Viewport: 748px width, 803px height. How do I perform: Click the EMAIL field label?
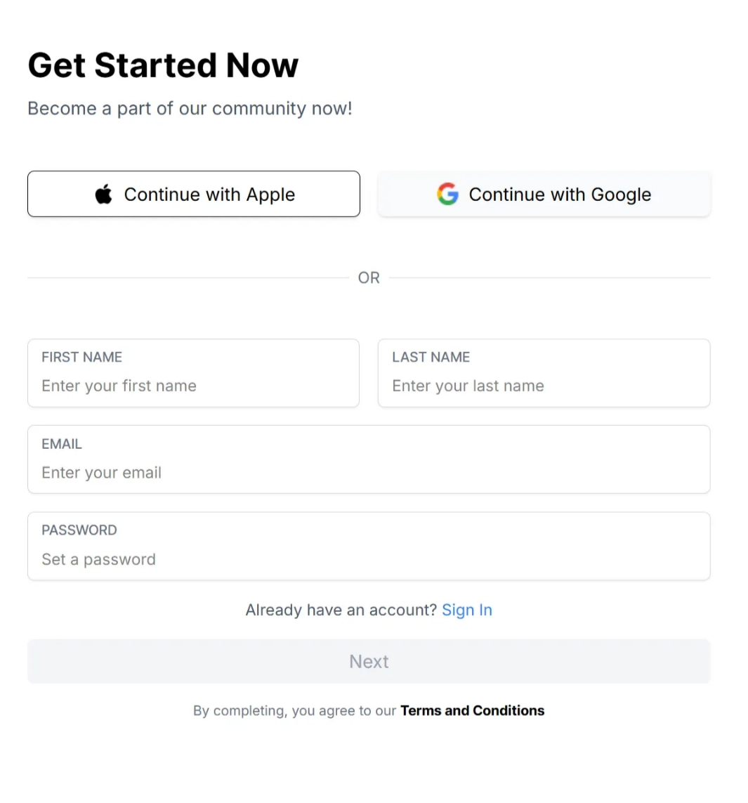(x=62, y=444)
